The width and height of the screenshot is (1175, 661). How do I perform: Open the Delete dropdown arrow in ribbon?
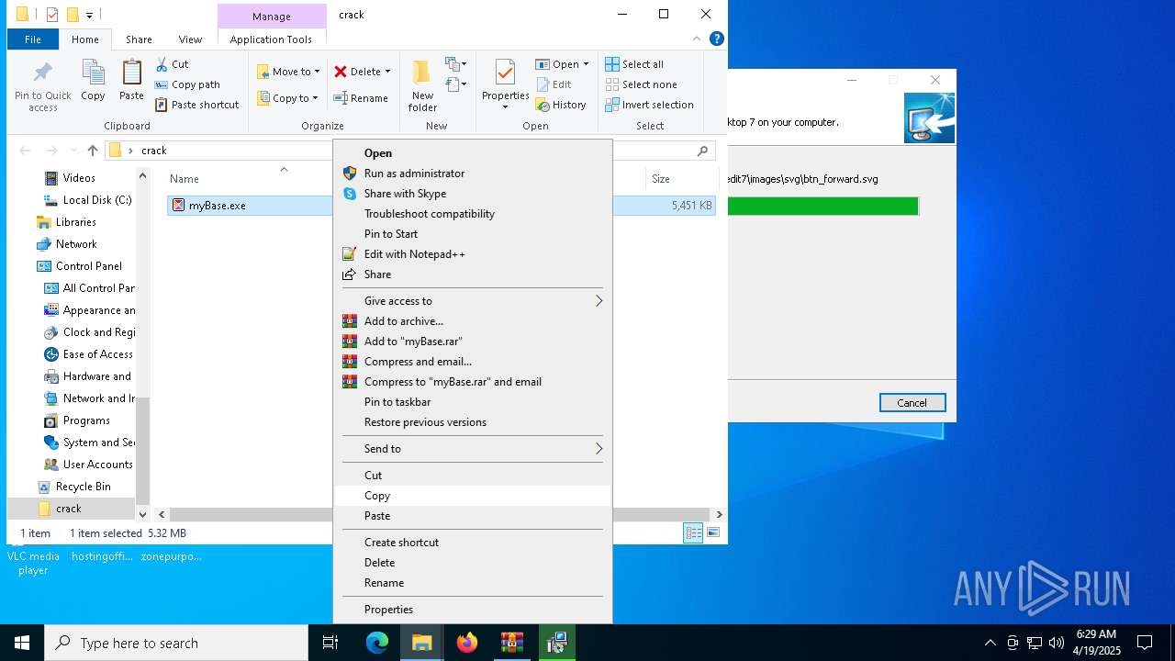pos(387,72)
